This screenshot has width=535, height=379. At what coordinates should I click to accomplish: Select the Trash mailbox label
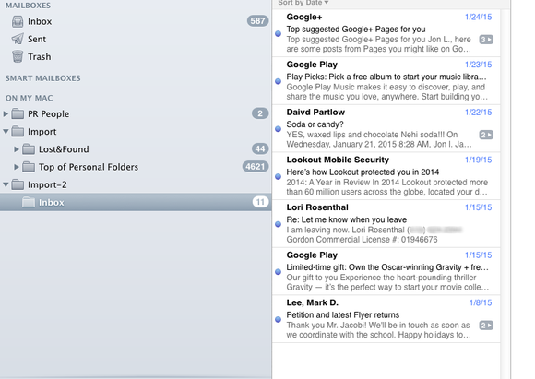(x=40, y=56)
